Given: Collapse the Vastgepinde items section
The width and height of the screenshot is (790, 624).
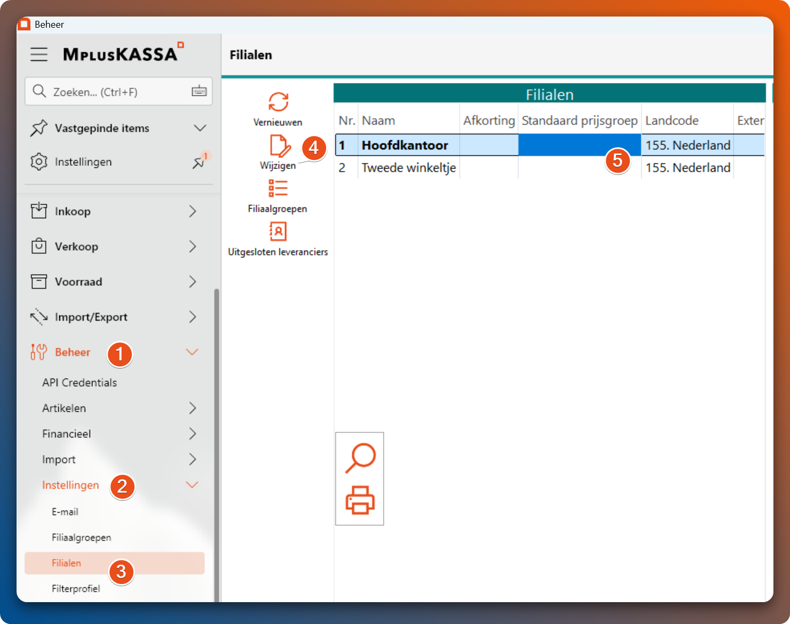Looking at the screenshot, I should (200, 128).
